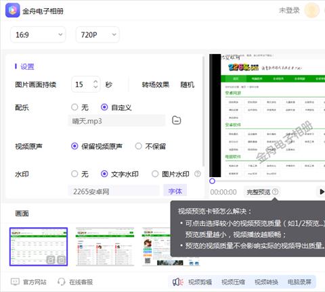Click the help icon beside 完整预览
325x292 pixels.
coord(275,192)
